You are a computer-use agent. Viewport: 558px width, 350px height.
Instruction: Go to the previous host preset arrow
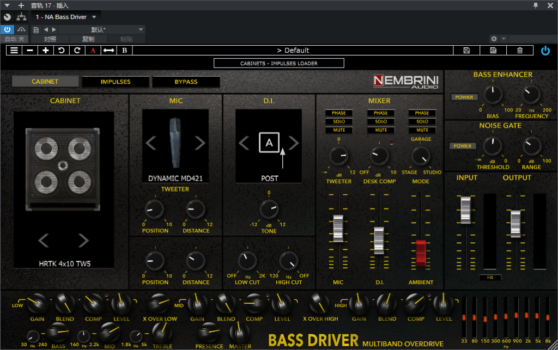46,30
